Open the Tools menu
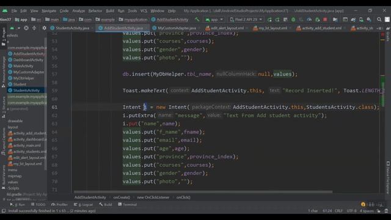The image size is (391, 220). point(132,11)
